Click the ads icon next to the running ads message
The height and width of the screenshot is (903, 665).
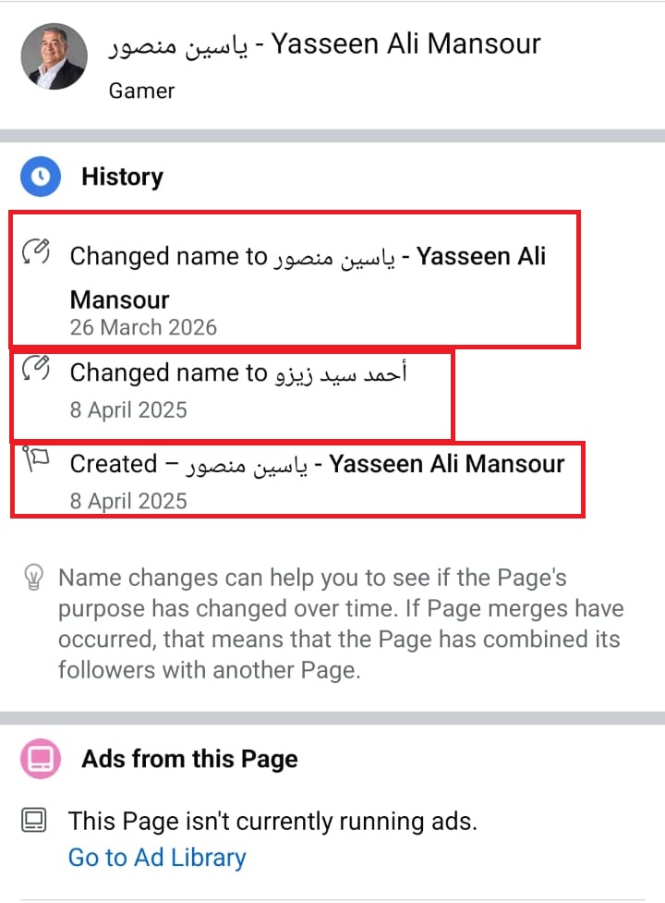[35, 821]
